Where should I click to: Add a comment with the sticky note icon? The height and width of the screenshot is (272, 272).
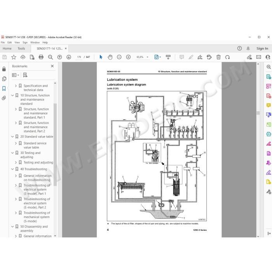coord(181,57)
